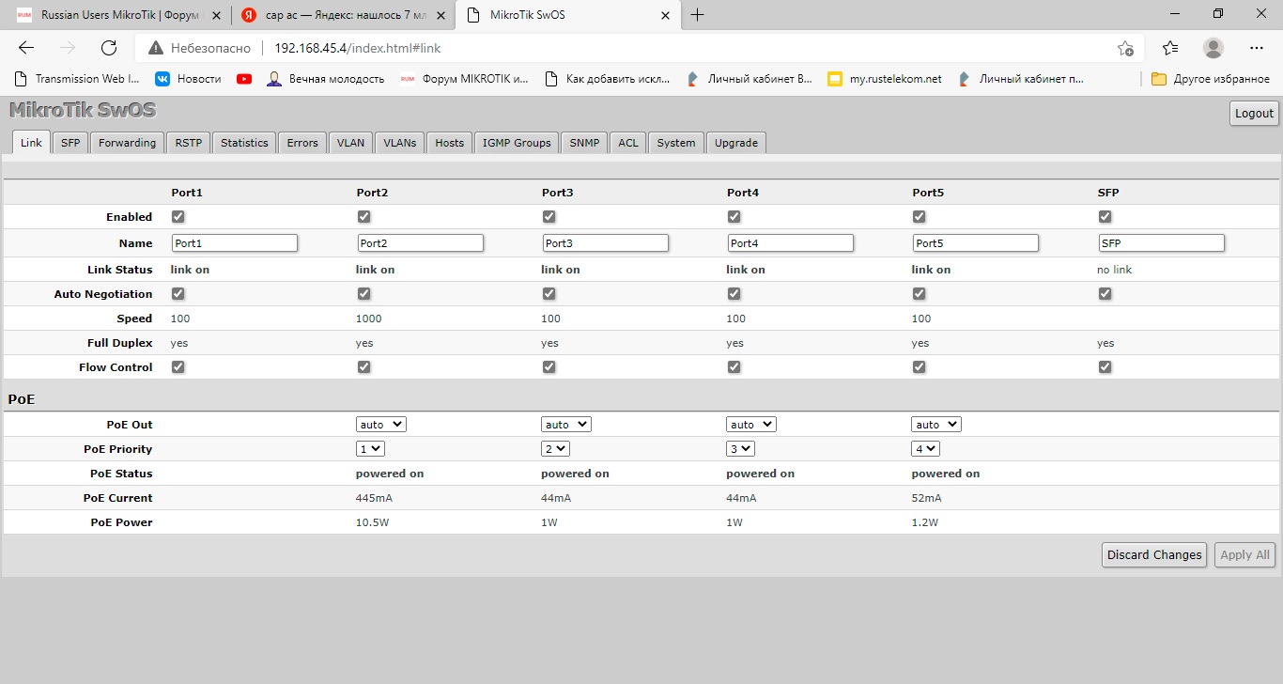Open PoE Out dropdown for Port3

pos(566,425)
